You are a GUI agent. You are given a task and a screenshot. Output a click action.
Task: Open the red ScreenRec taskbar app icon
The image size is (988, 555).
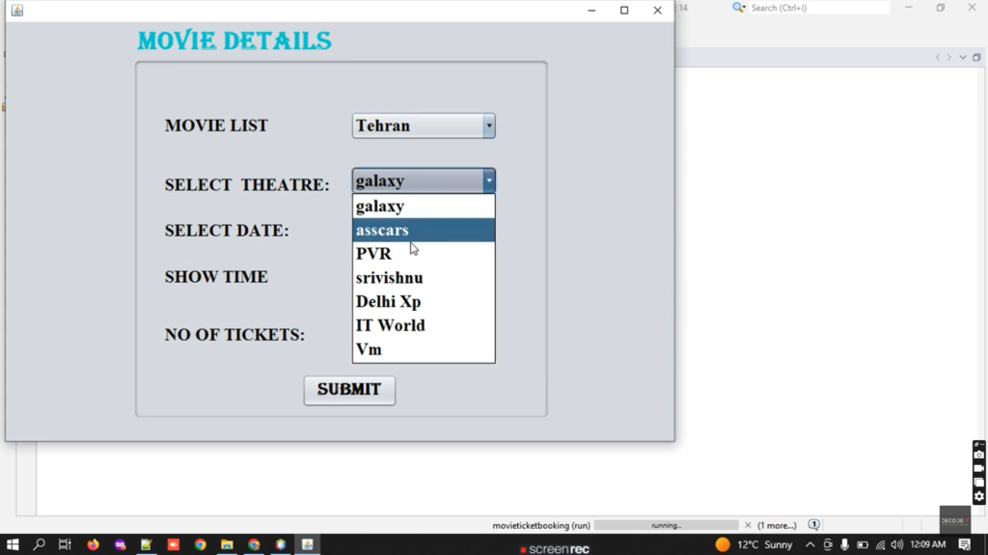174,544
